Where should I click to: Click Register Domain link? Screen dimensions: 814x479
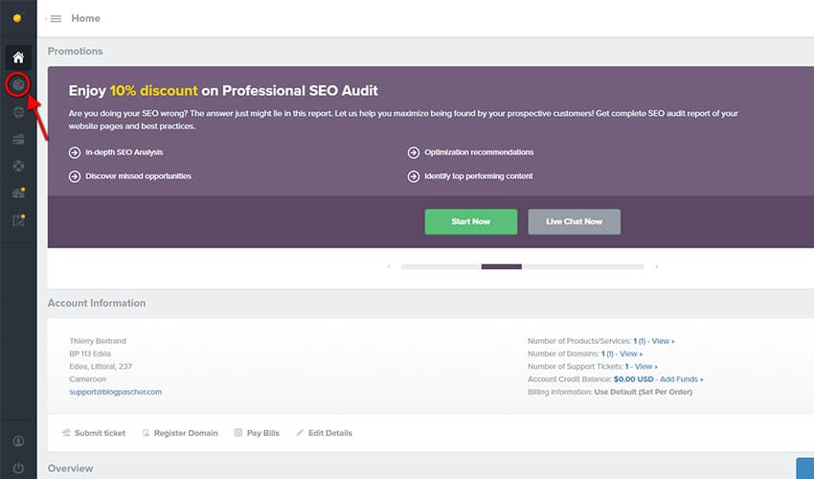[x=186, y=433]
